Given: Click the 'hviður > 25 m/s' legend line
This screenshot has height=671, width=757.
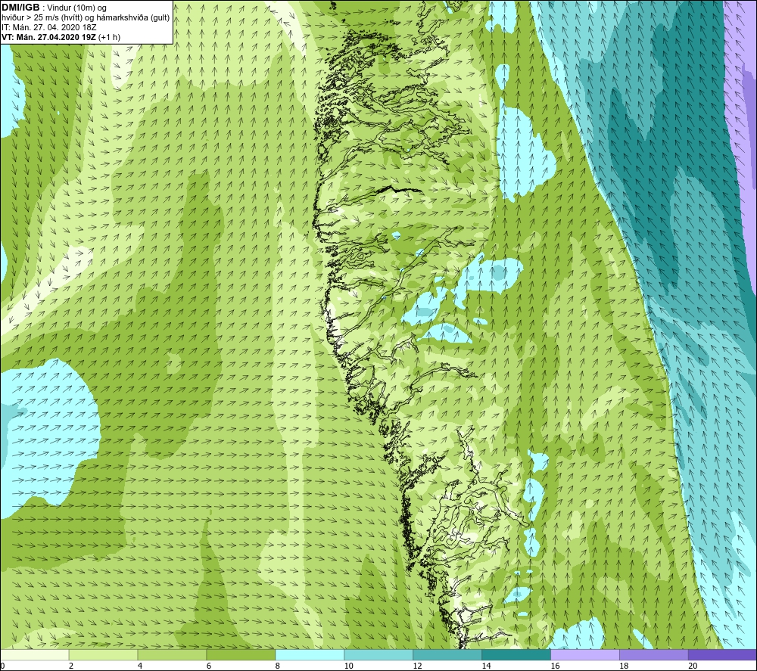Looking at the screenshot, I should pyautogui.click(x=86, y=18).
